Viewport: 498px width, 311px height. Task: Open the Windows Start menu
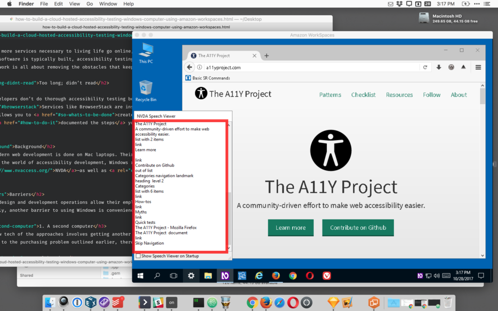coord(141,275)
